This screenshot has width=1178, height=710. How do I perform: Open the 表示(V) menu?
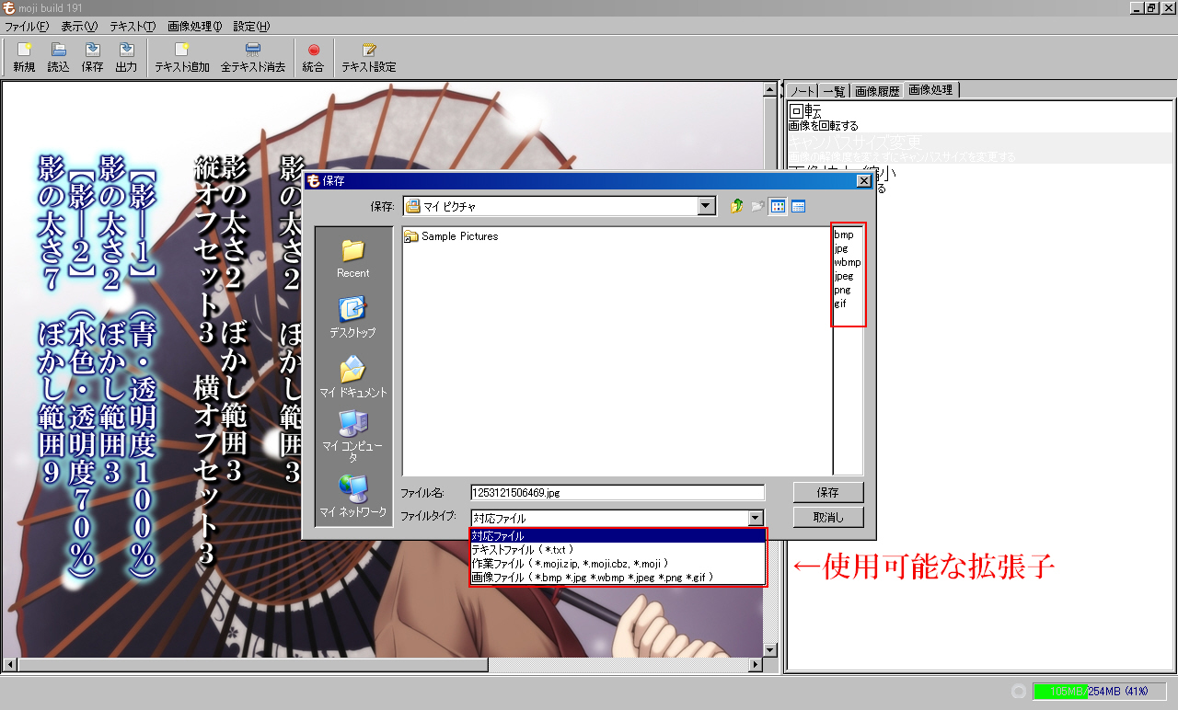pyautogui.click(x=78, y=27)
